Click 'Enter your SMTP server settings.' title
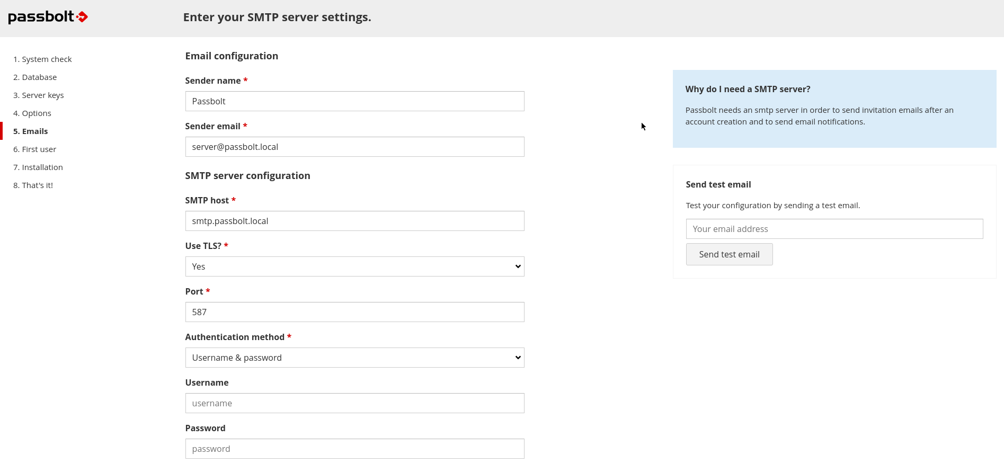The height and width of the screenshot is (472, 1004). point(277,17)
